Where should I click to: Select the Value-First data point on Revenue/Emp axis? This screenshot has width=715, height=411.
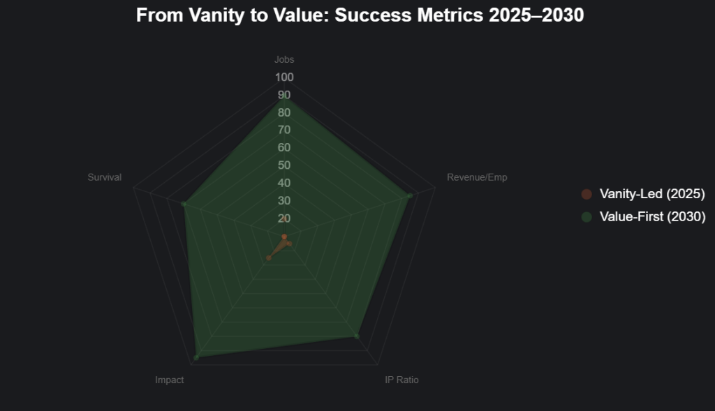pyautogui.click(x=410, y=195)
